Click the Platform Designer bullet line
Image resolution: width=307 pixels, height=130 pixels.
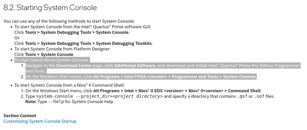click(62, 49)
